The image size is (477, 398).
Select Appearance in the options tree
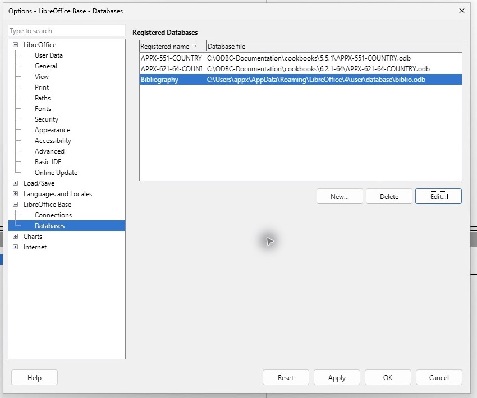point(52,129)
